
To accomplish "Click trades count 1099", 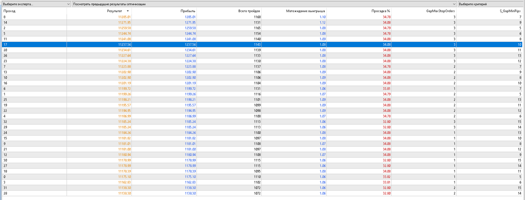I will pyautogui.click(x=257, y=104).
